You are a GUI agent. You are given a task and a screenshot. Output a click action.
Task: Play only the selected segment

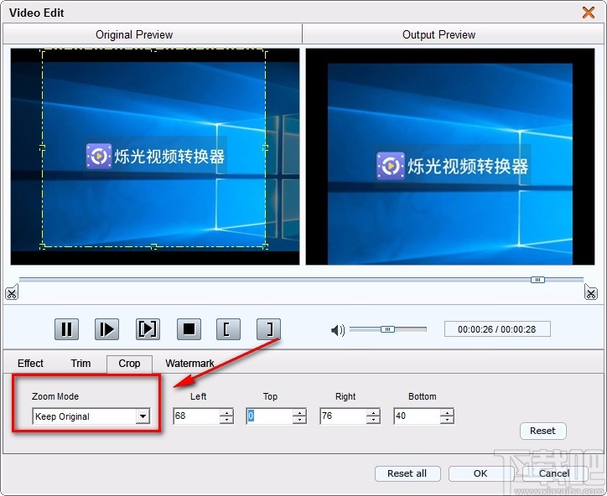coord(148,329)
